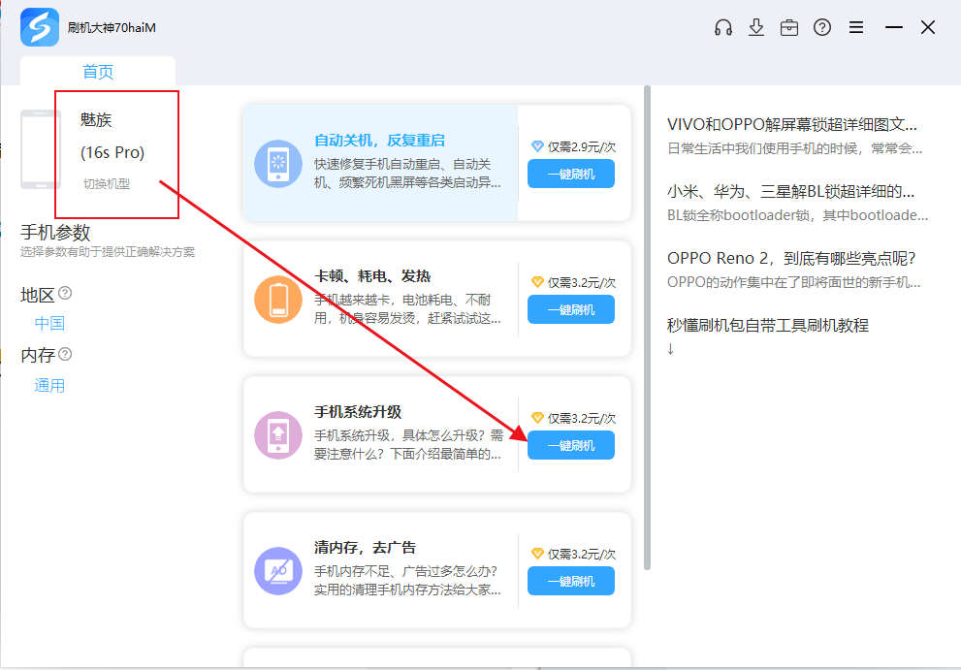Click article summary 日常生活中我们使用手机的时候
Viewport: 961px width, 670px height.
795,148
